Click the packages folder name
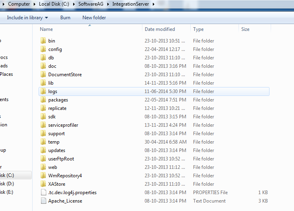The height and width of the screenshot is (211, 294). [x=58, y=100]
